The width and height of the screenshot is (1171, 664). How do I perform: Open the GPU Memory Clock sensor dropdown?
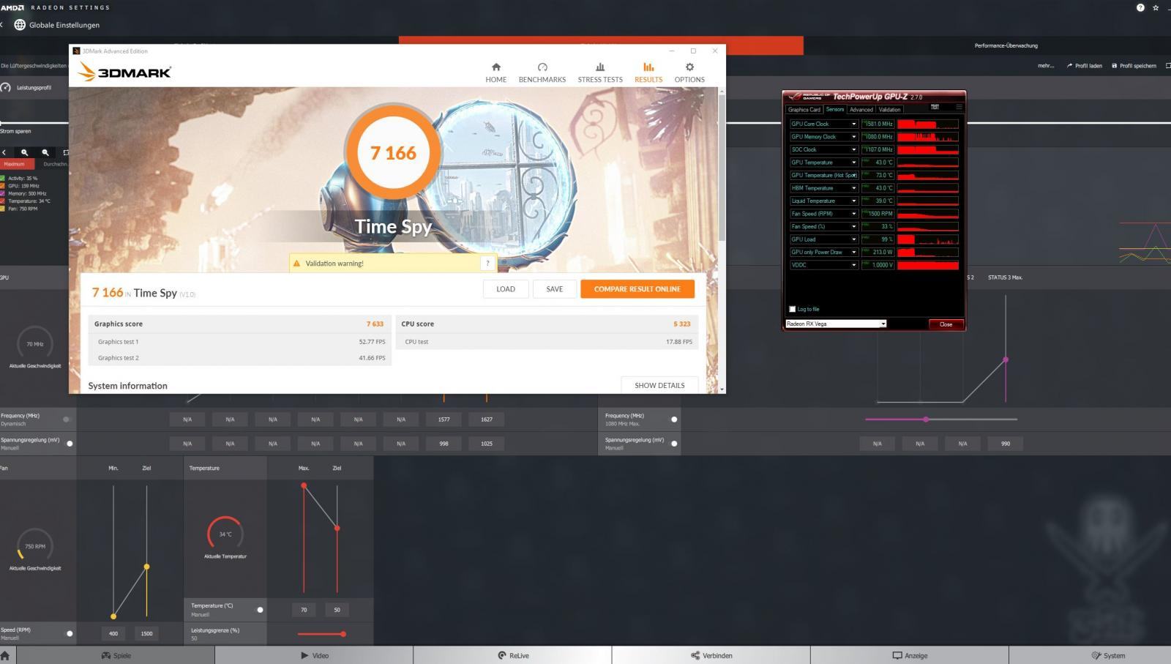click(x=853, y=137)
